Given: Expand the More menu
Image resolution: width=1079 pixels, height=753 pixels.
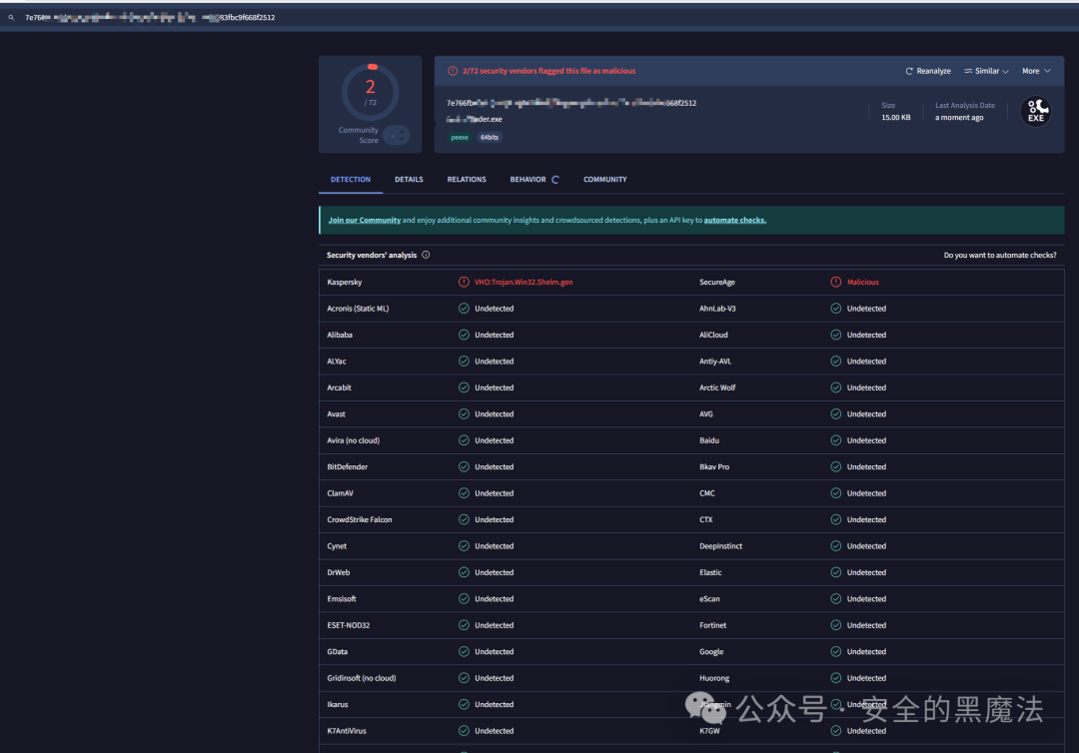Looking at the screenshot, I should pyautogui.click(x=1036, y=71).
